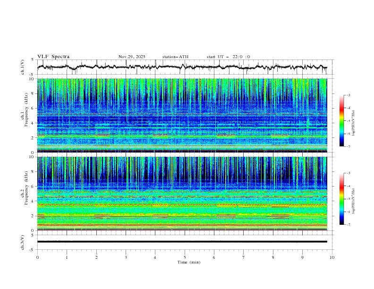Click the "7" time axis tick label
Image resolution: width=374 pixels, height=289 pixels.
click(244, 257)
